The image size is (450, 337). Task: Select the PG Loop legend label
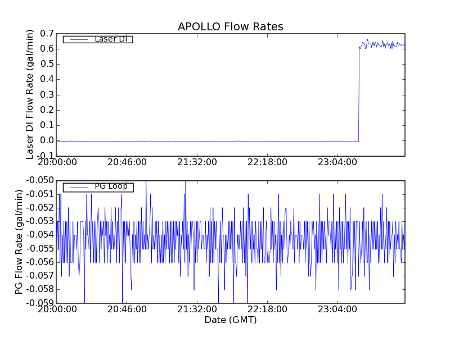click(x=111, y=186)
